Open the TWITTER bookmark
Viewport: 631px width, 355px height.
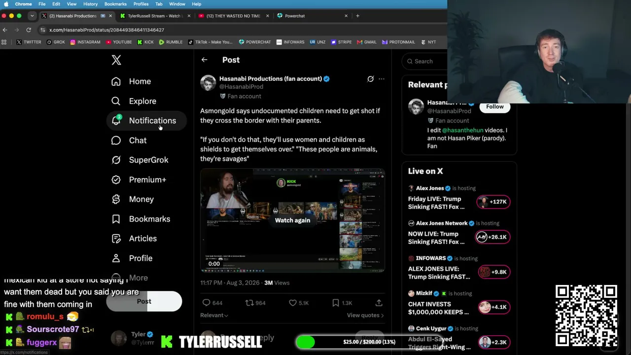(29, 42)
